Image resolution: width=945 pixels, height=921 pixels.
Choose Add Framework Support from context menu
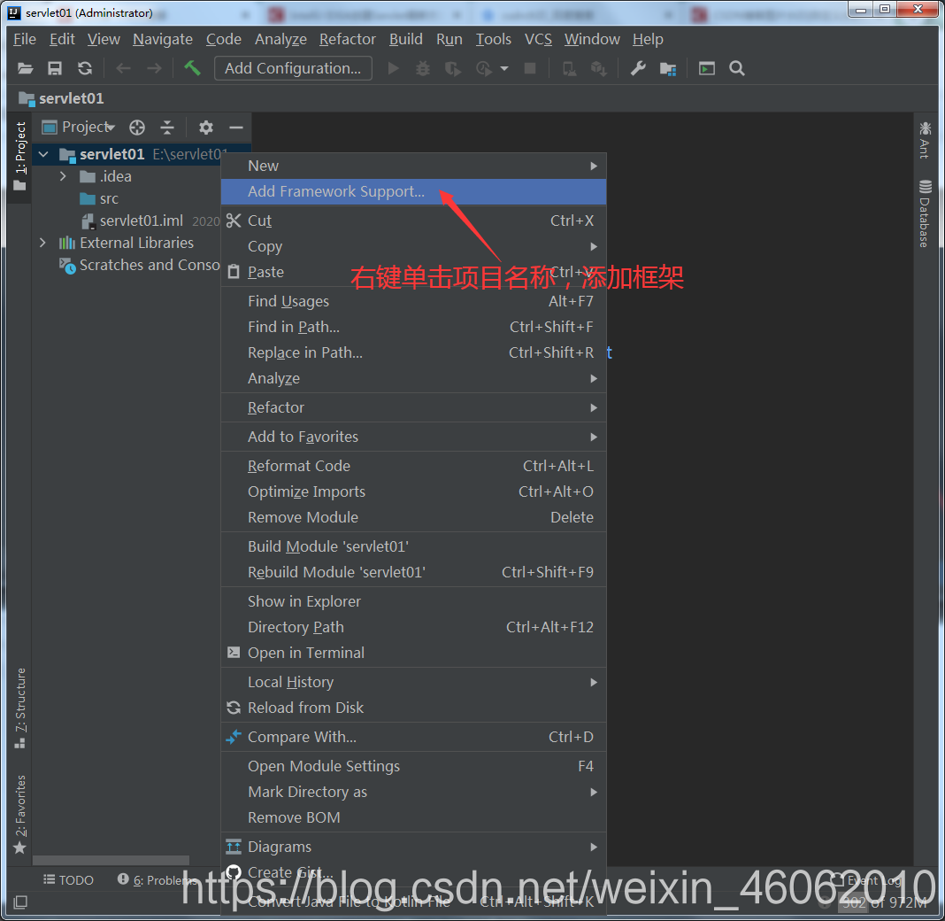413,192
